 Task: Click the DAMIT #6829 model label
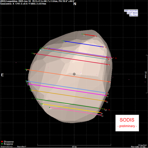132,13
